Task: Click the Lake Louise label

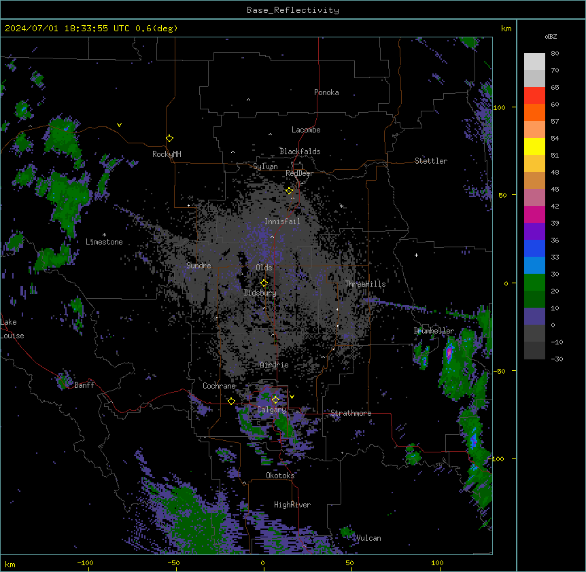Action: 12,329
